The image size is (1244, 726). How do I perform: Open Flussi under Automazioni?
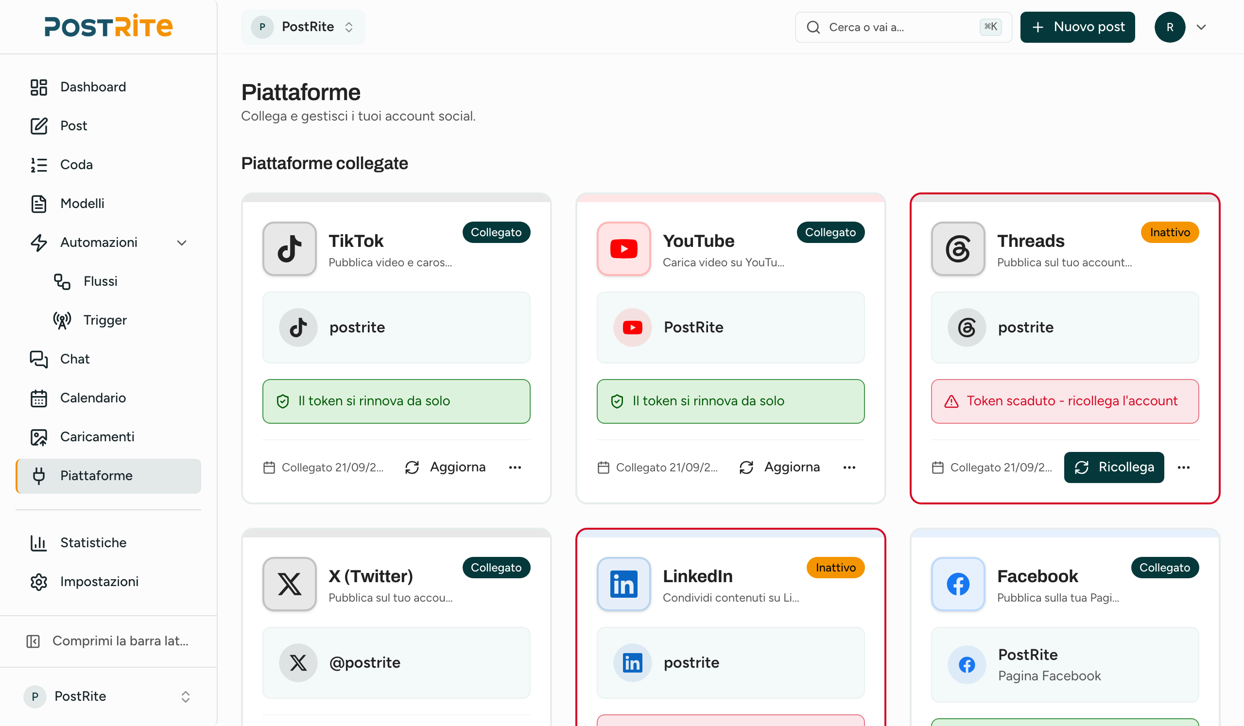120,281
